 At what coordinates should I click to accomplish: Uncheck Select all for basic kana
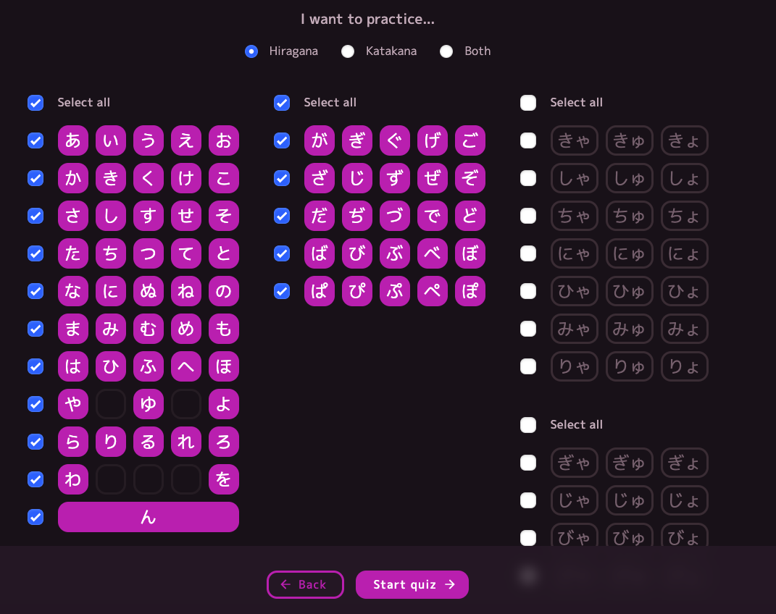tap(36, 103)
